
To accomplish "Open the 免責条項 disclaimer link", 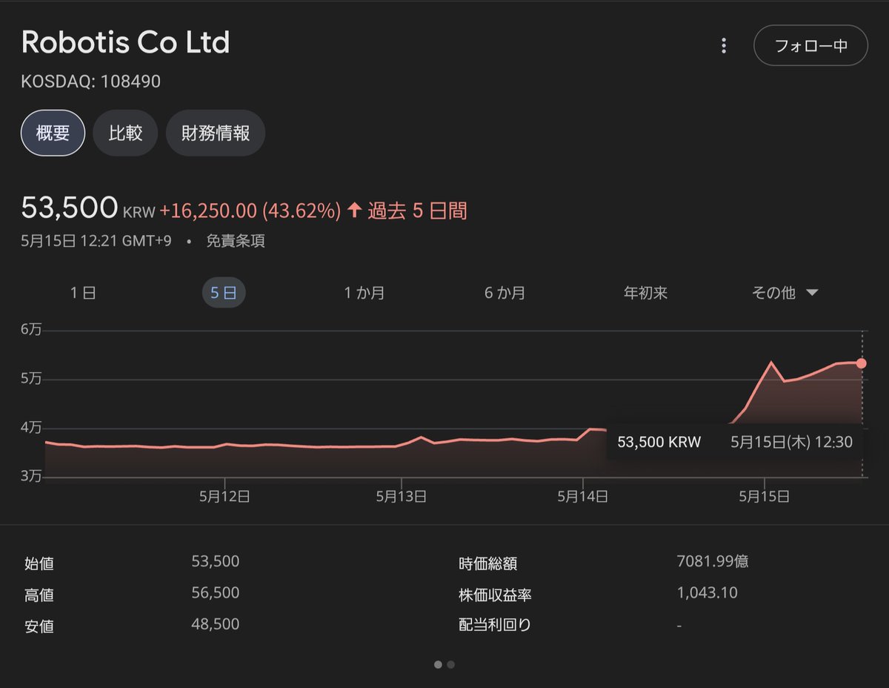I will click(x=236, y=241).
